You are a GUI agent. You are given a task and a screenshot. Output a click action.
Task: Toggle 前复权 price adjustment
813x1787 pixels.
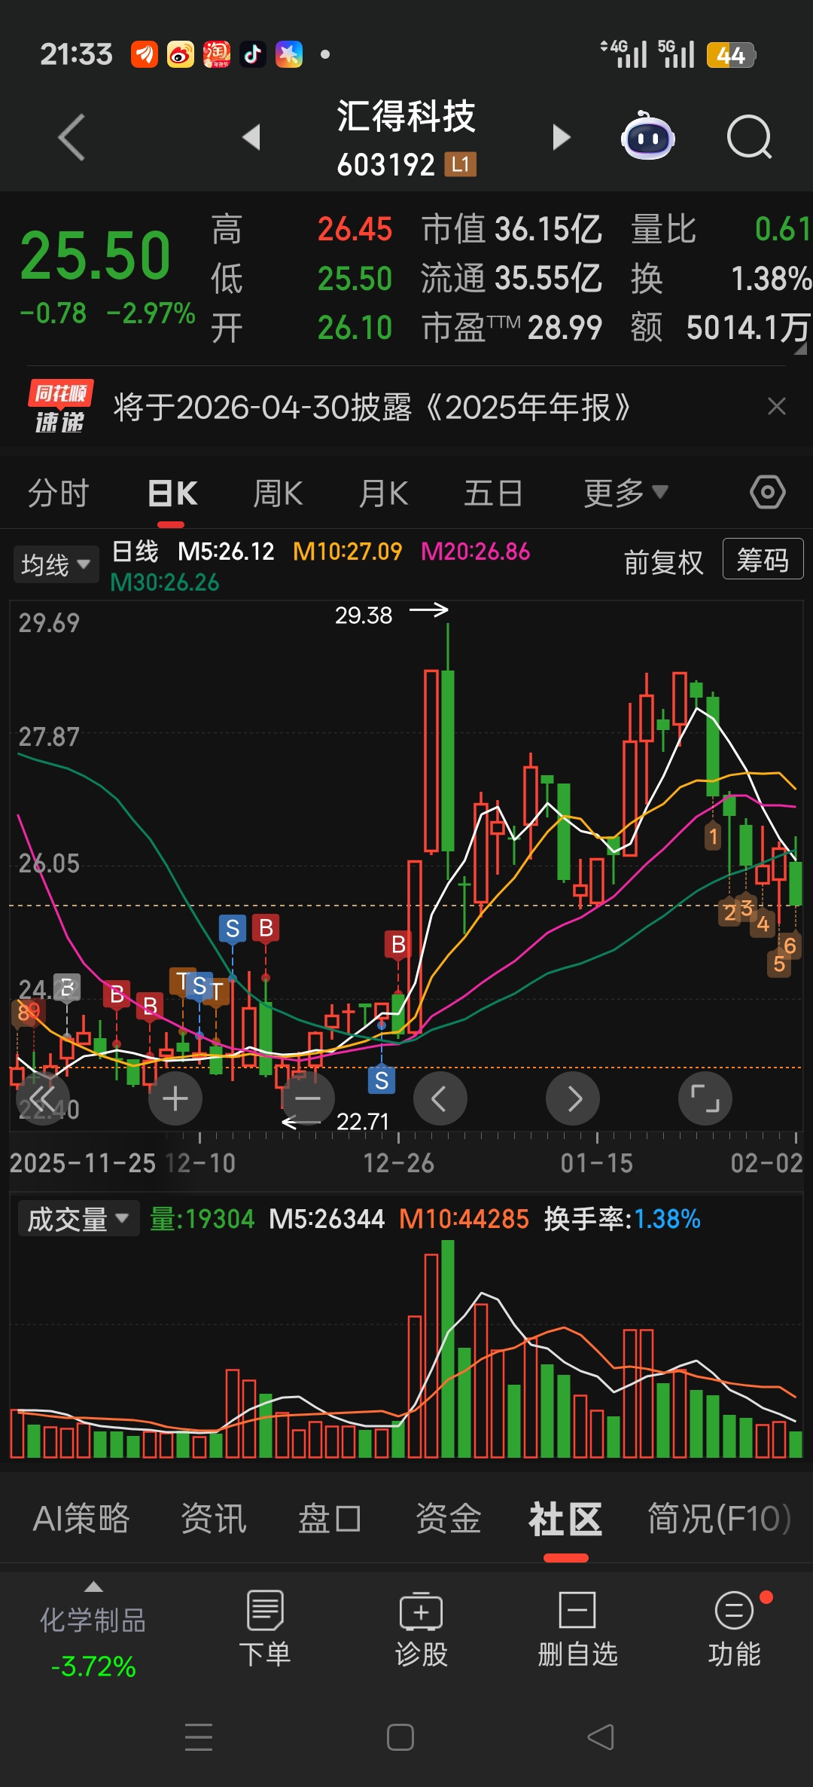(x=663, y=562)
